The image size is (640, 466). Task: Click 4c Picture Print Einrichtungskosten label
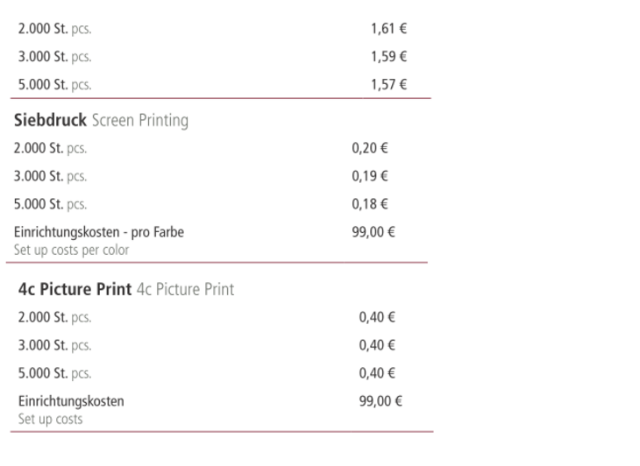tap(71, 401)
